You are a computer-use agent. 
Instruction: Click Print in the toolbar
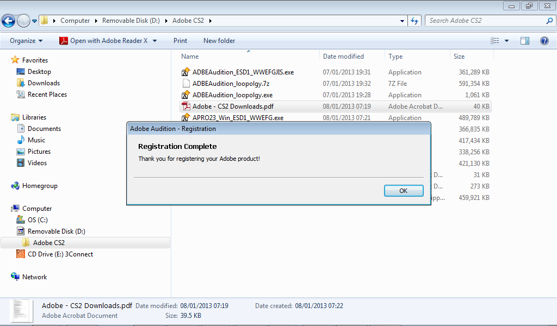[x=180, y=41]
